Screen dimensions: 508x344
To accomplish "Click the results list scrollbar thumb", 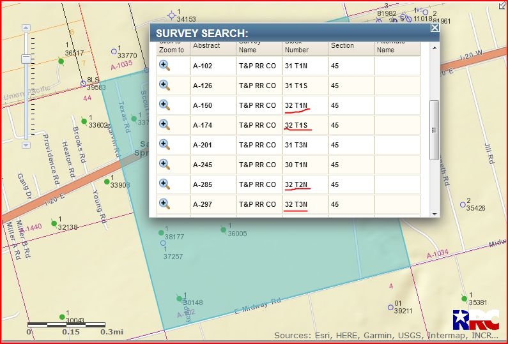I will (x=434, y=130).
